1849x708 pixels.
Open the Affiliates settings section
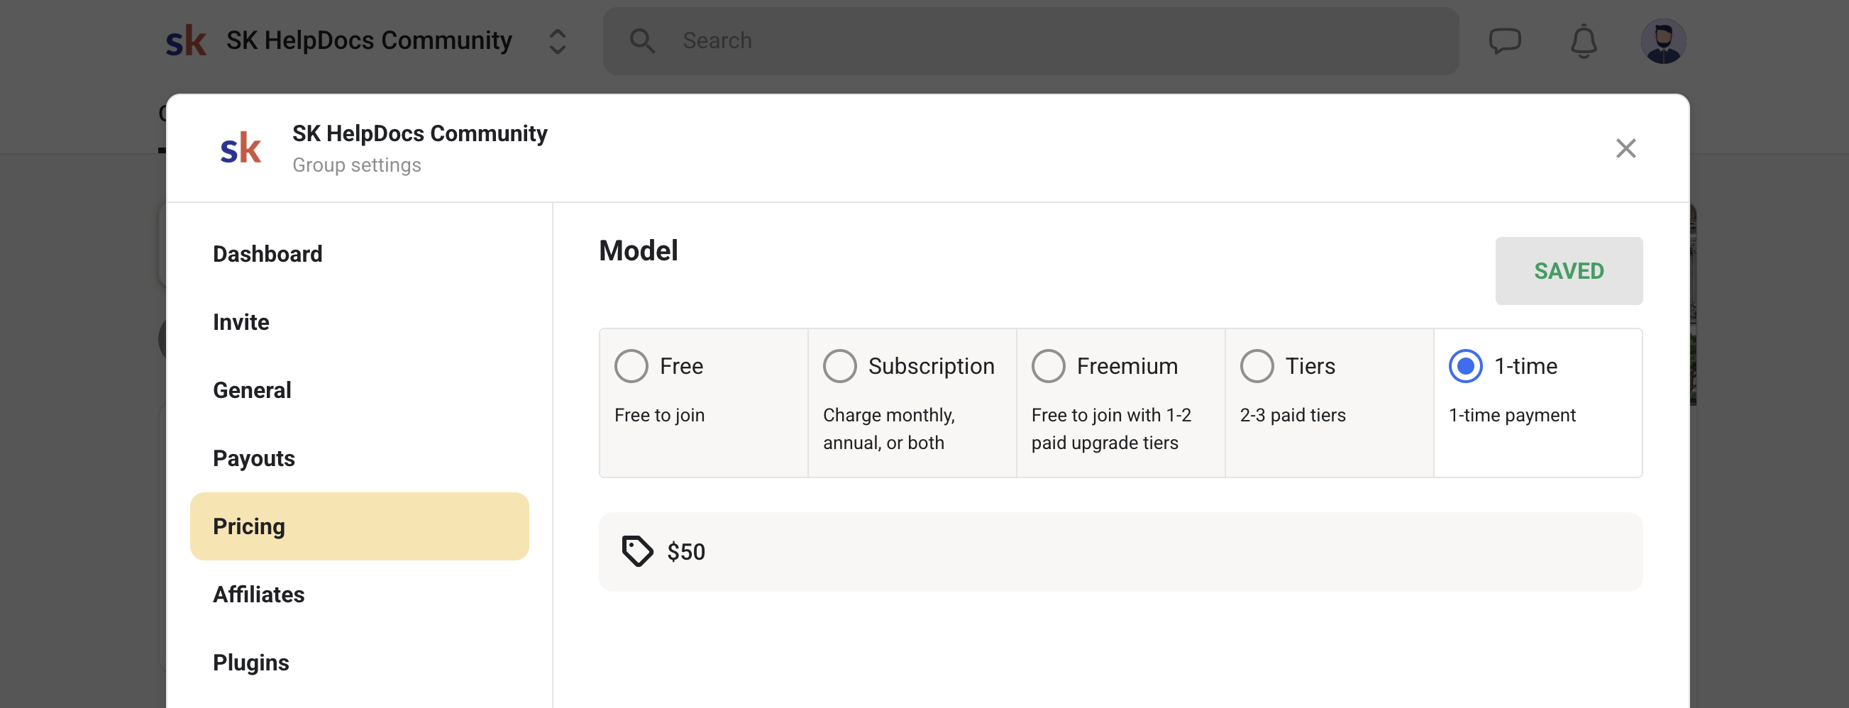[258, 594]
